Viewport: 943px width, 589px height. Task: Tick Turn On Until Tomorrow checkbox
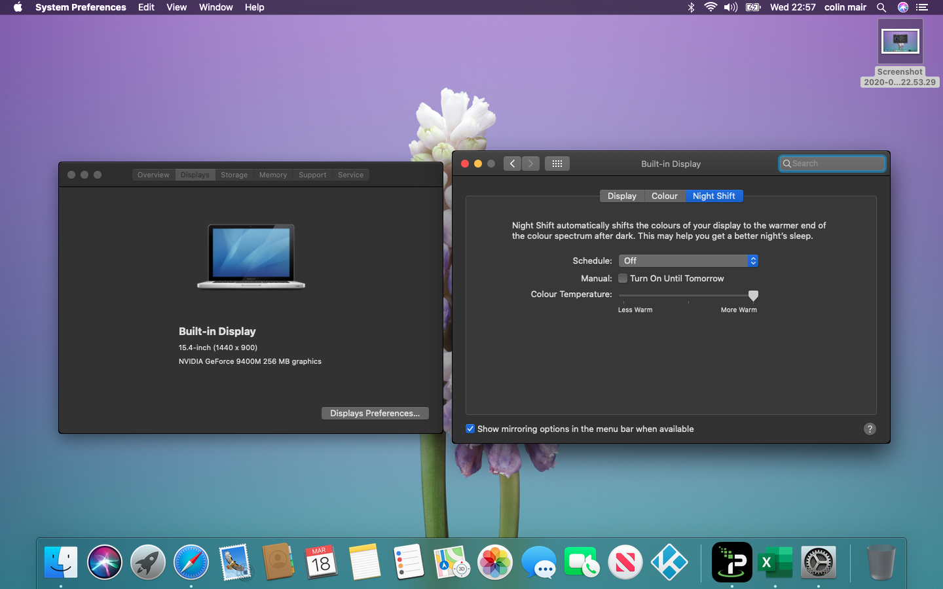tap(623, 278)
